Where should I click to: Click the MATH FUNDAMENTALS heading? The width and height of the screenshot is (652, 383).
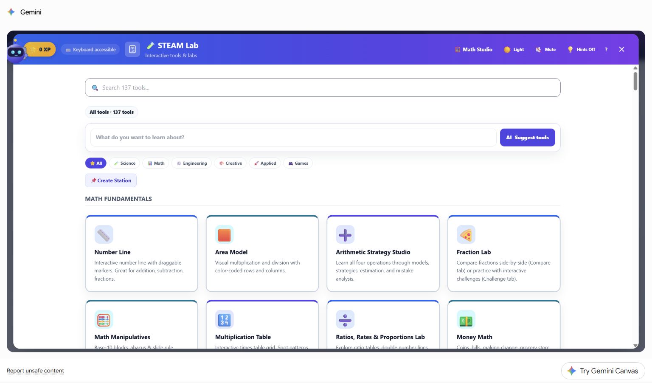[x=118, y=199]
